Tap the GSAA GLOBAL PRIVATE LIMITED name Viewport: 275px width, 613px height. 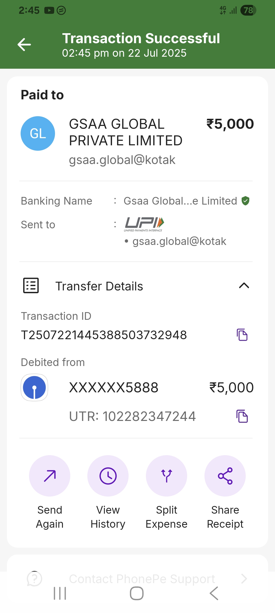pyautogui.click(x=126, y=132)
